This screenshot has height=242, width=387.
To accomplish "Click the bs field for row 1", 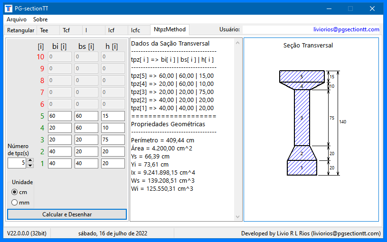I will (86, 164).
